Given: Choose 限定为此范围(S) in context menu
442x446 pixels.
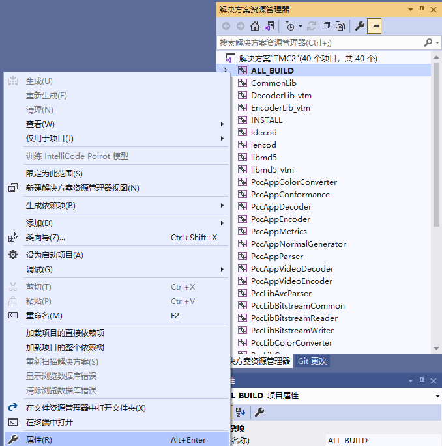Looking at the screenshot, I should point(117,174).
